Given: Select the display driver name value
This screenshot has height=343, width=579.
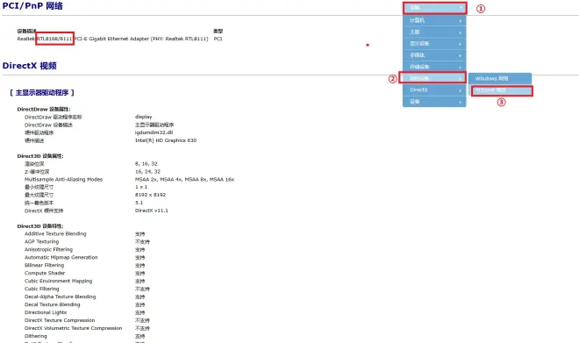Looking at the screenshot, I should click(x=143, y=117).
